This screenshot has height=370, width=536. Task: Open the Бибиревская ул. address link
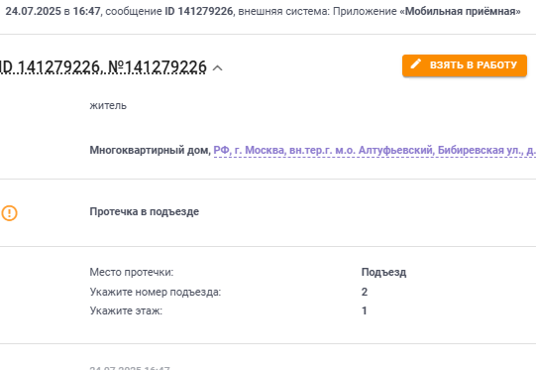point(375,150)
